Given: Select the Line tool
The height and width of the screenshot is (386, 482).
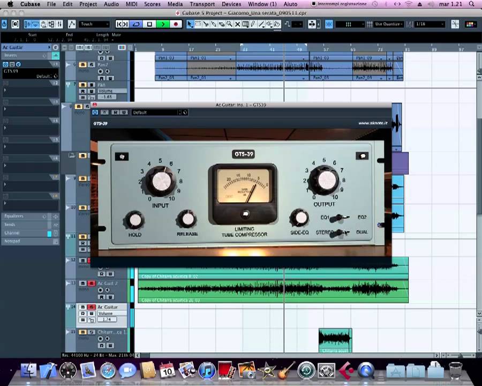Looking at the screenshot, I should tap(261, 24).
